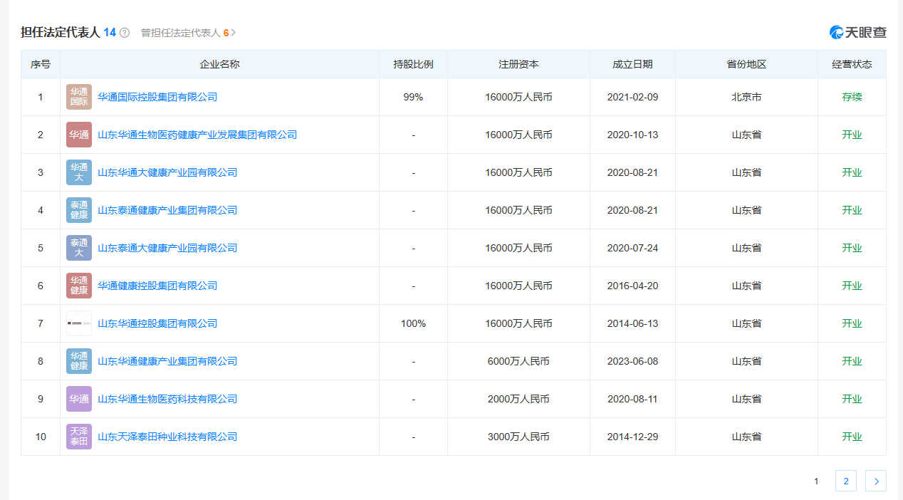Click the 天眼查 logo

pos(857,32)
